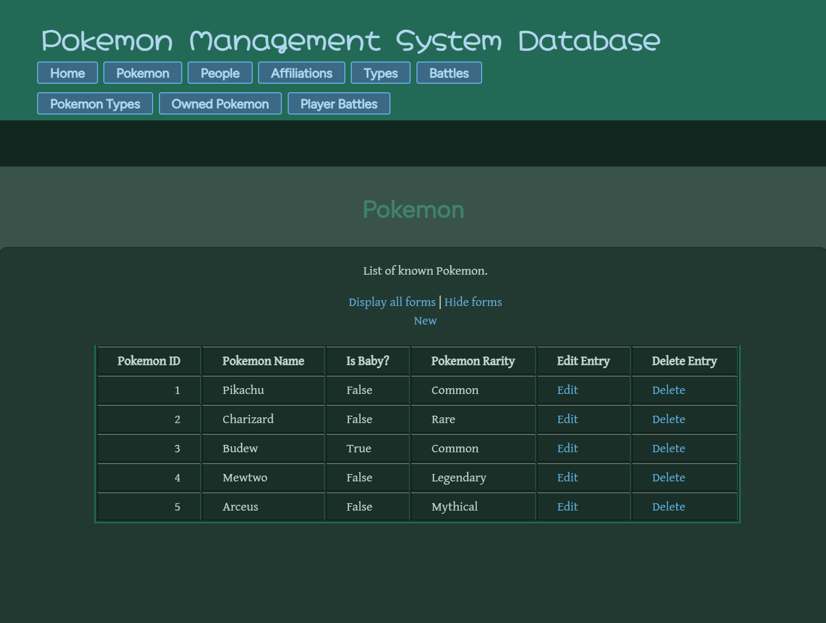Viewport: 826px width, 623px height.
Task: Click the Pokemon page heading
Action: [413, 209]
